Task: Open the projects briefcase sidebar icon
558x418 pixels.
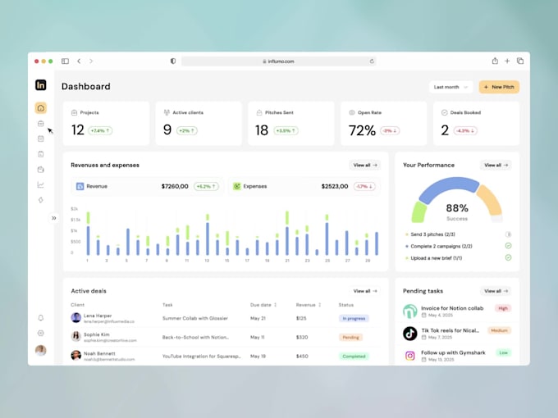Action: tap(40, 123)
